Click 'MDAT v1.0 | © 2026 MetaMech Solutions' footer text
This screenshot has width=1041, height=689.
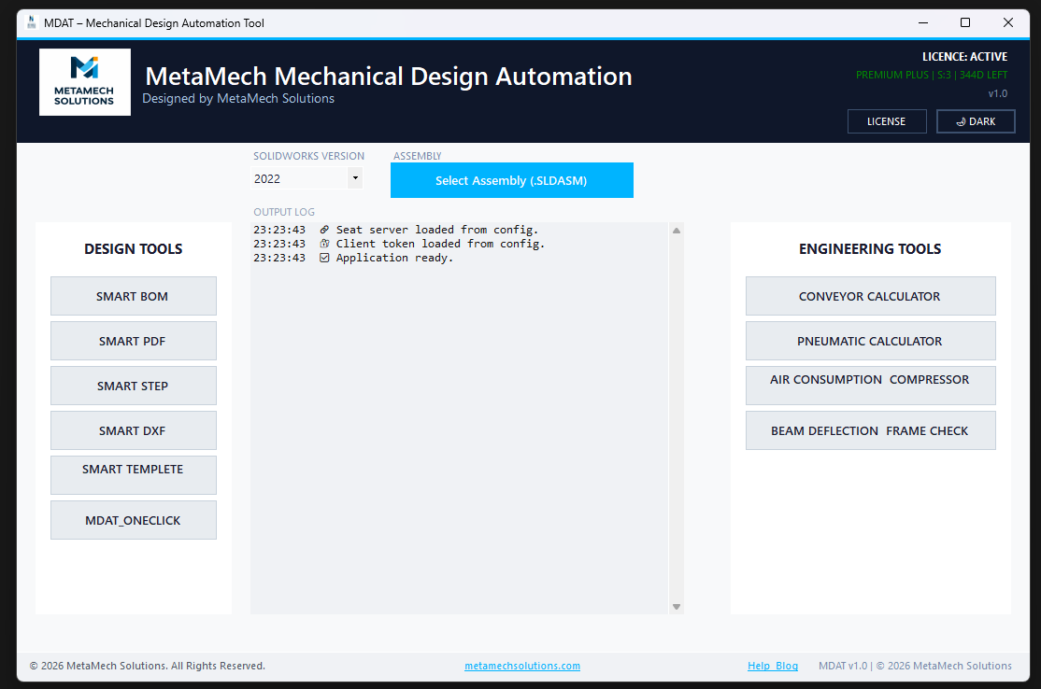915,666
